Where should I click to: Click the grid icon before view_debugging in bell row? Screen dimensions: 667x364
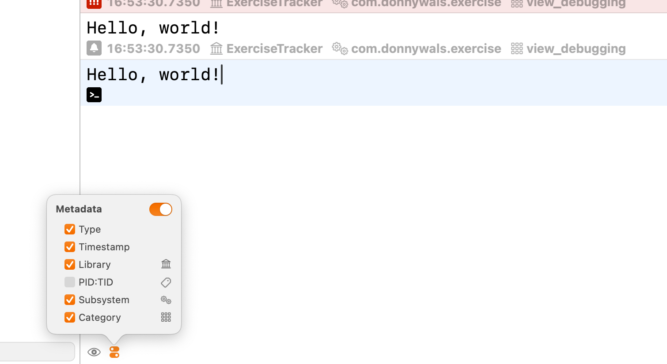coord(517,48)
